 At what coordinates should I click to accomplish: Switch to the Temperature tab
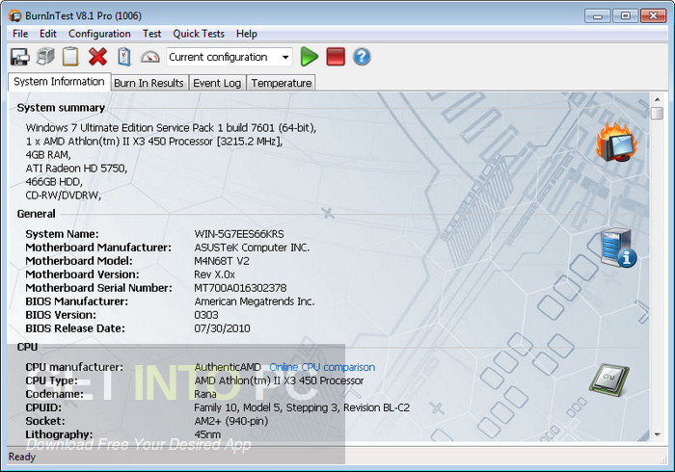click(282, 83)
